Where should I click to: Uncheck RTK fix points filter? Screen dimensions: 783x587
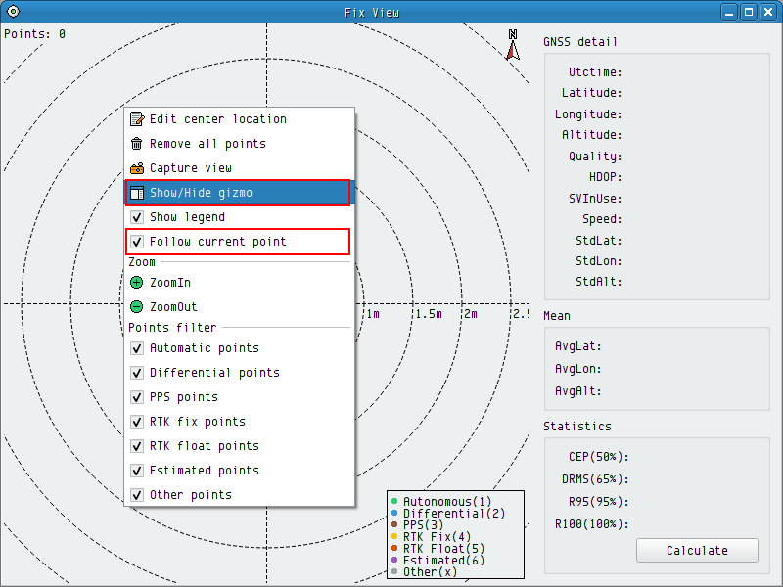point(137,422)
